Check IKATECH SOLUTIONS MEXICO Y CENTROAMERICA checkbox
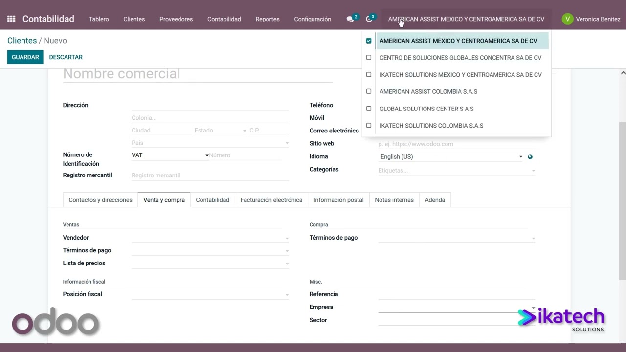Screen dimensions: 626x352 click(x=369, y=75)
